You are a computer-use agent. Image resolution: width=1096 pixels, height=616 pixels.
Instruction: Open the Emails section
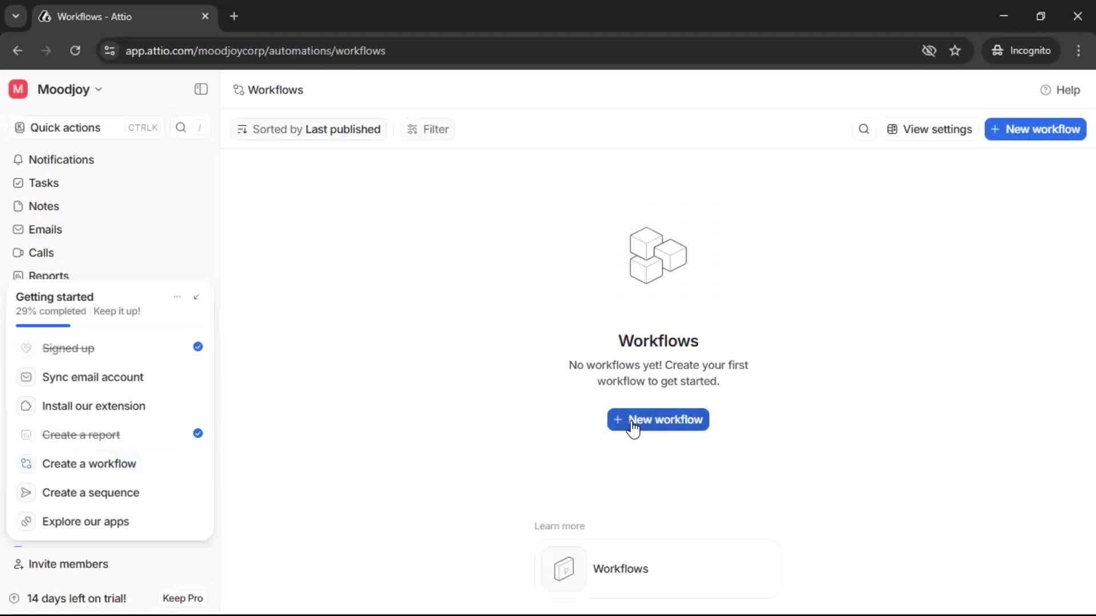click(x=46, y=229)
